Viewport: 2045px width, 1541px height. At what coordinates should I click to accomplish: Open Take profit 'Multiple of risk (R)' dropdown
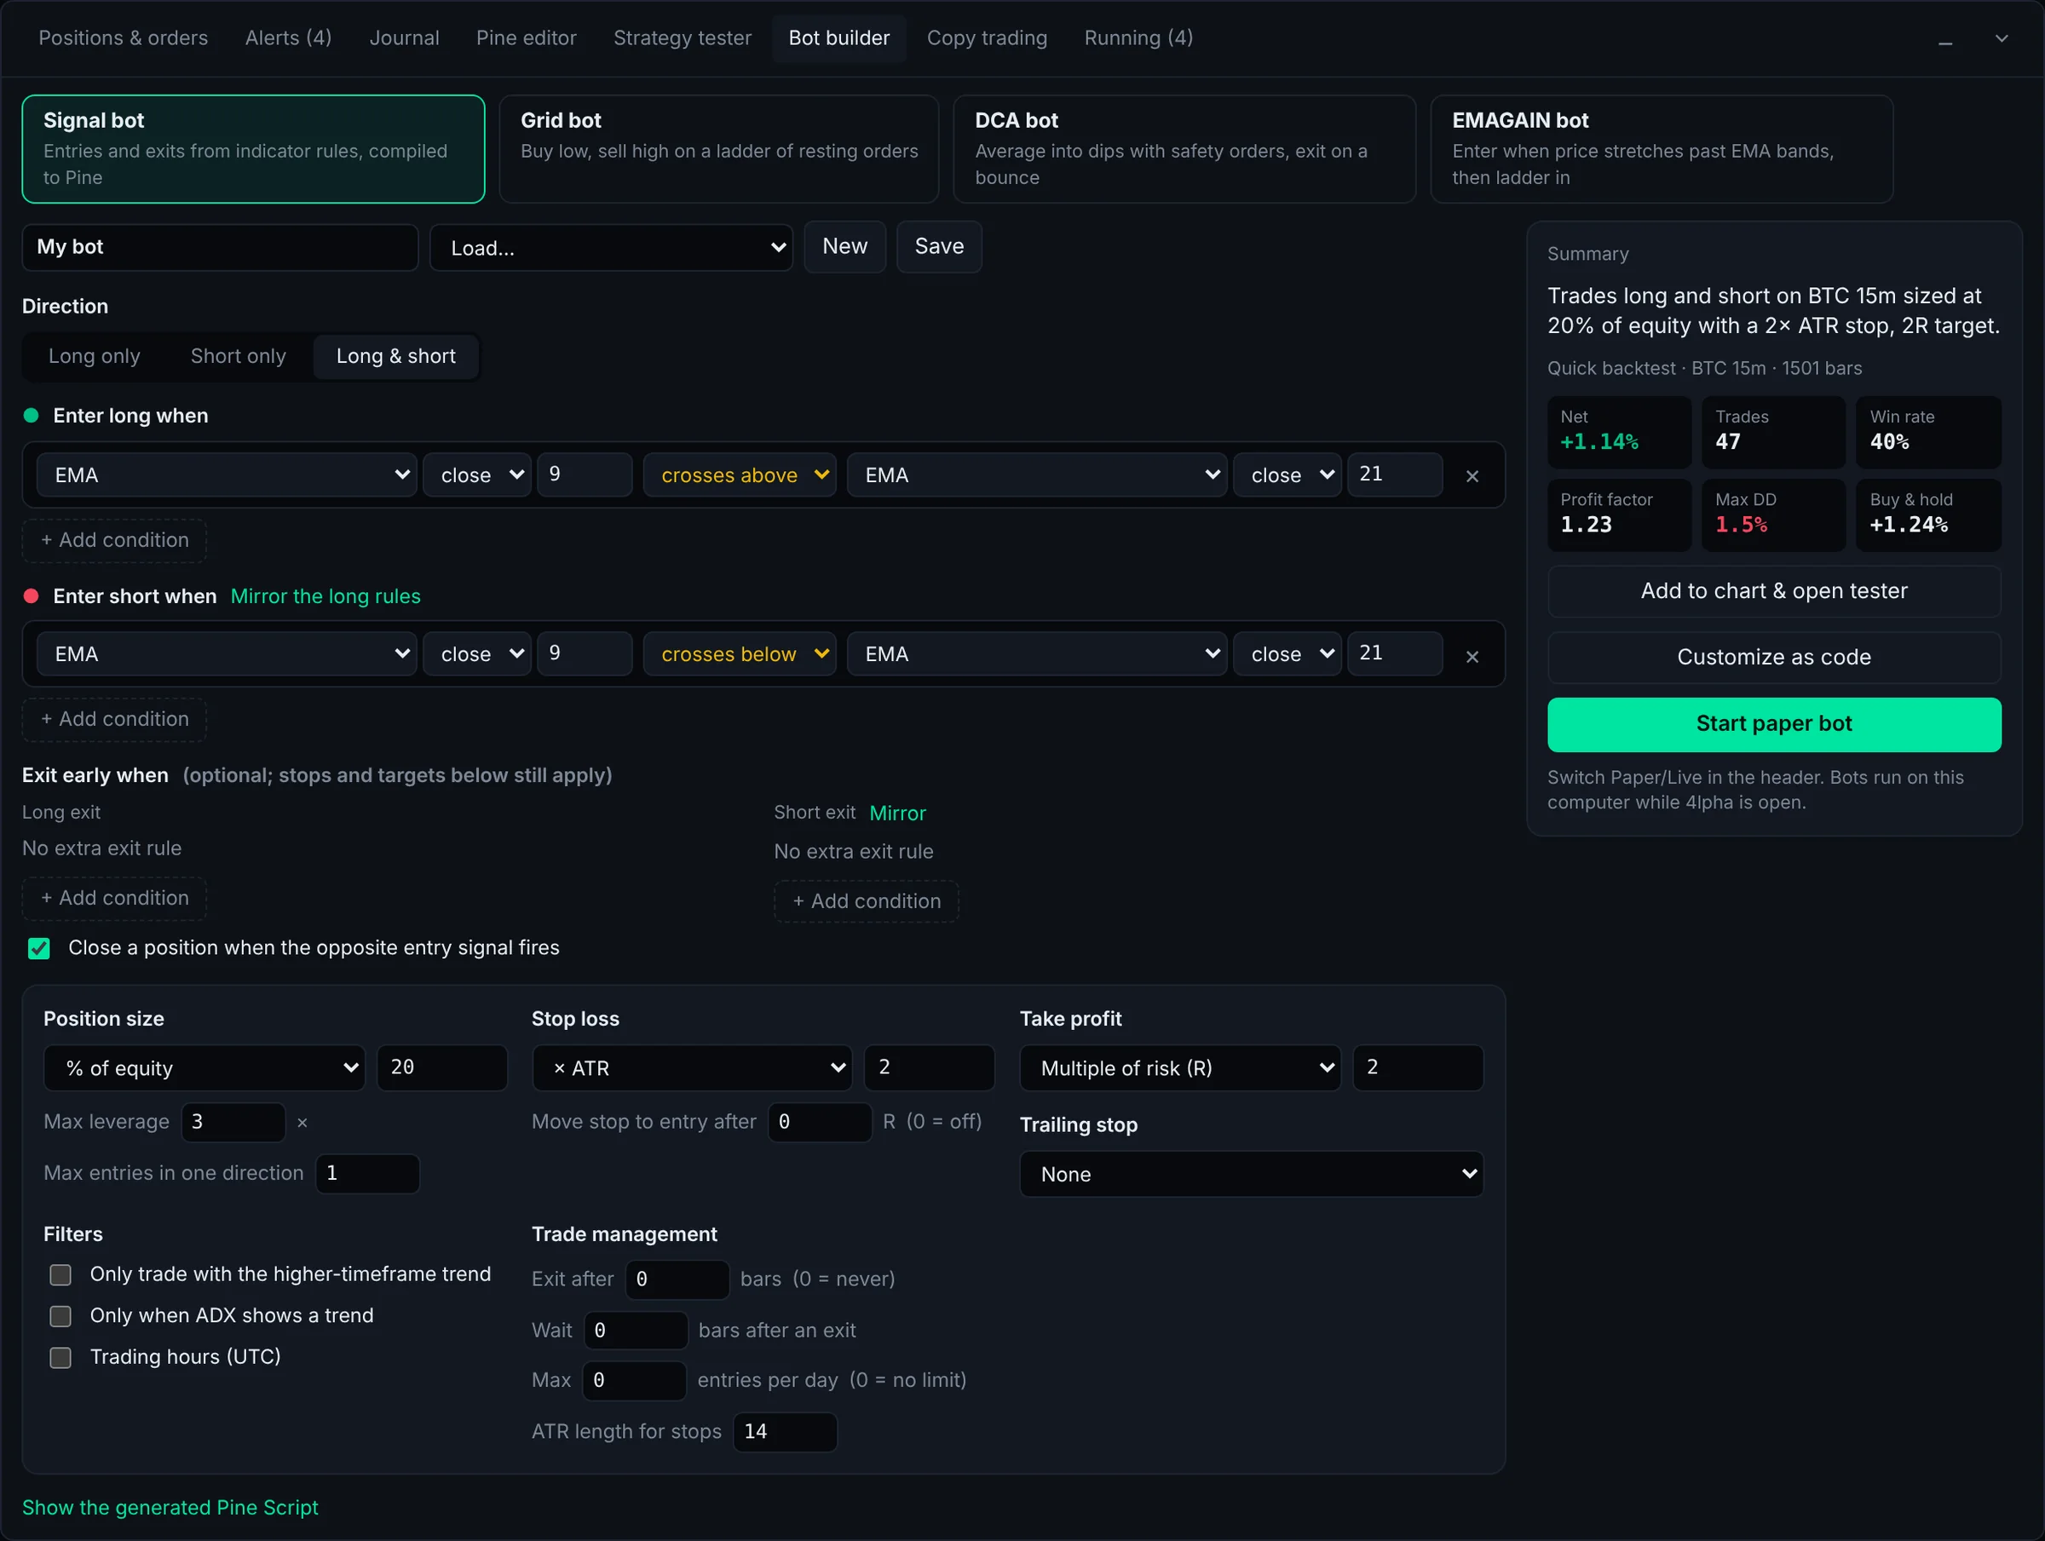[1179, 1068]
